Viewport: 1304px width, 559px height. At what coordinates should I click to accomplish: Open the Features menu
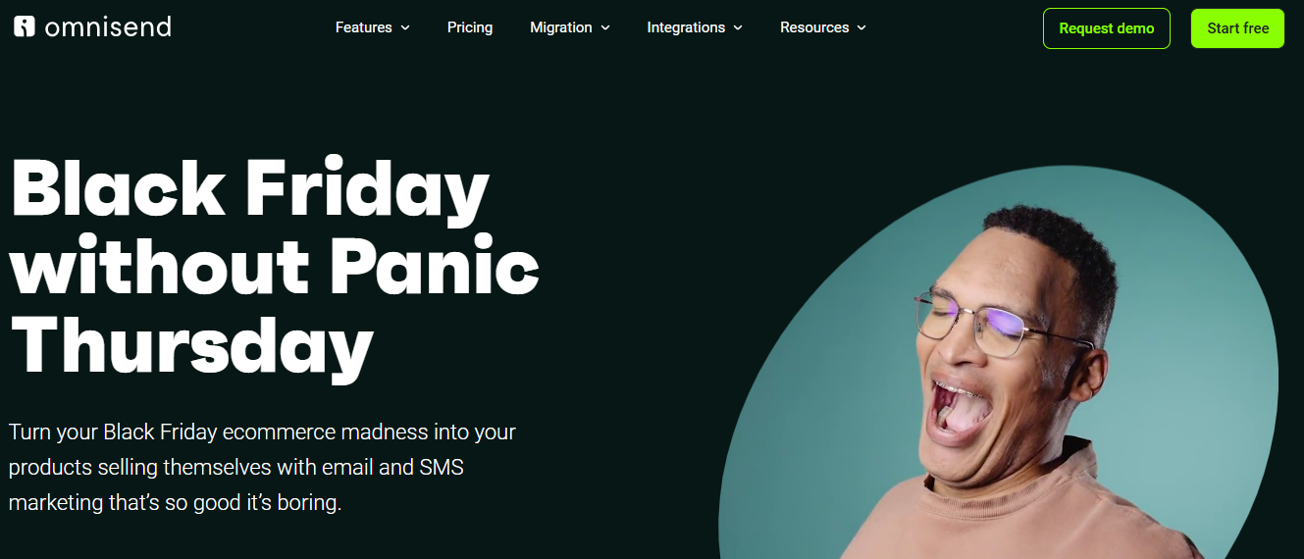(x=364, y=27)
